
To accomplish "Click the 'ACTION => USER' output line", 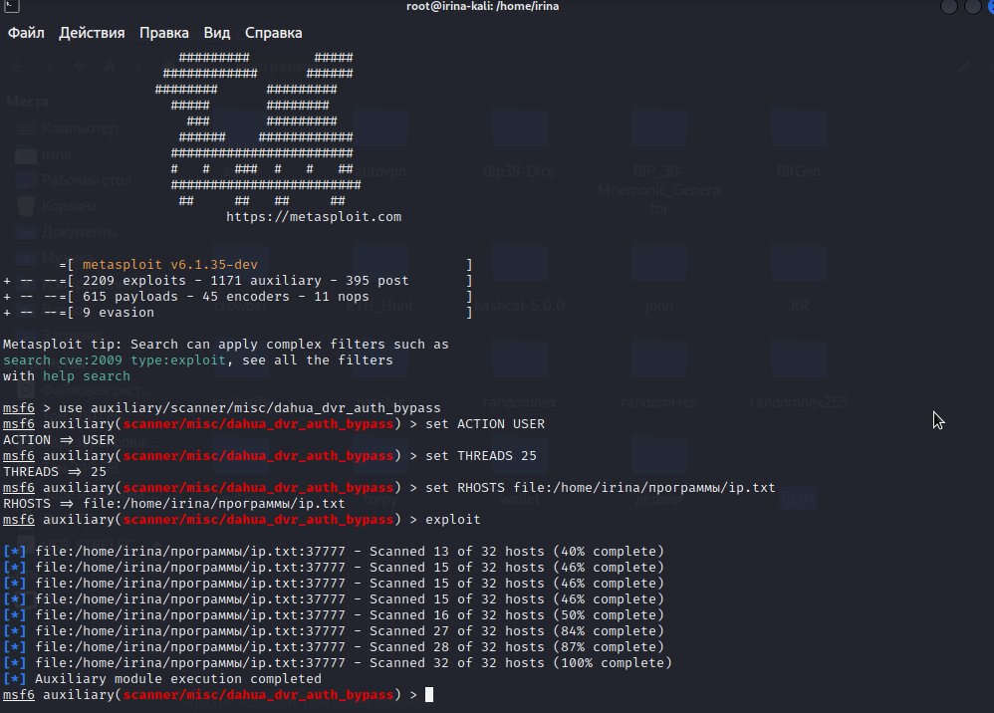I will [x=59, y=440].
